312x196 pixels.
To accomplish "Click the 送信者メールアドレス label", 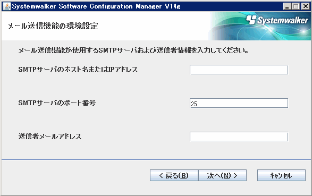I will pos(50,137).
